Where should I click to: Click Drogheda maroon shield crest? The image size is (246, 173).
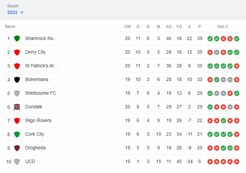pyautogui.click(x=17, y=148)
